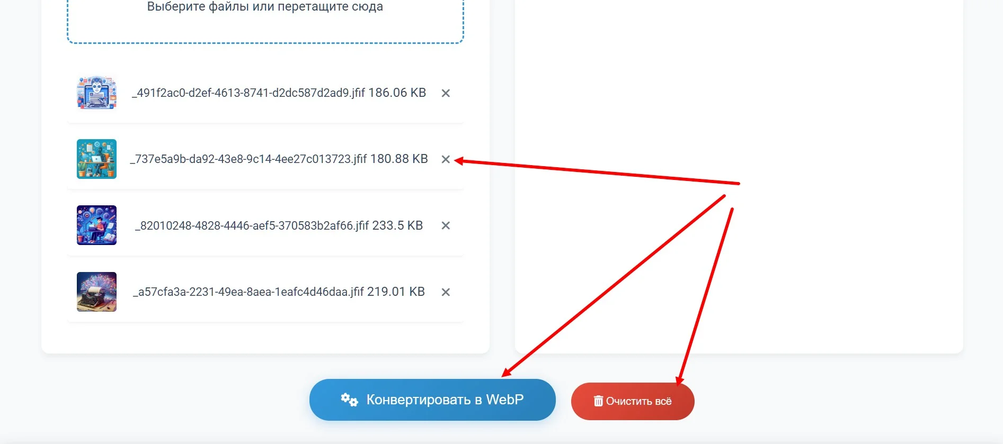Viewport: 1003px width, 444px height.
Task: Open the typewriter thumbnail of the fourth file
Action: tap(96, 292)
